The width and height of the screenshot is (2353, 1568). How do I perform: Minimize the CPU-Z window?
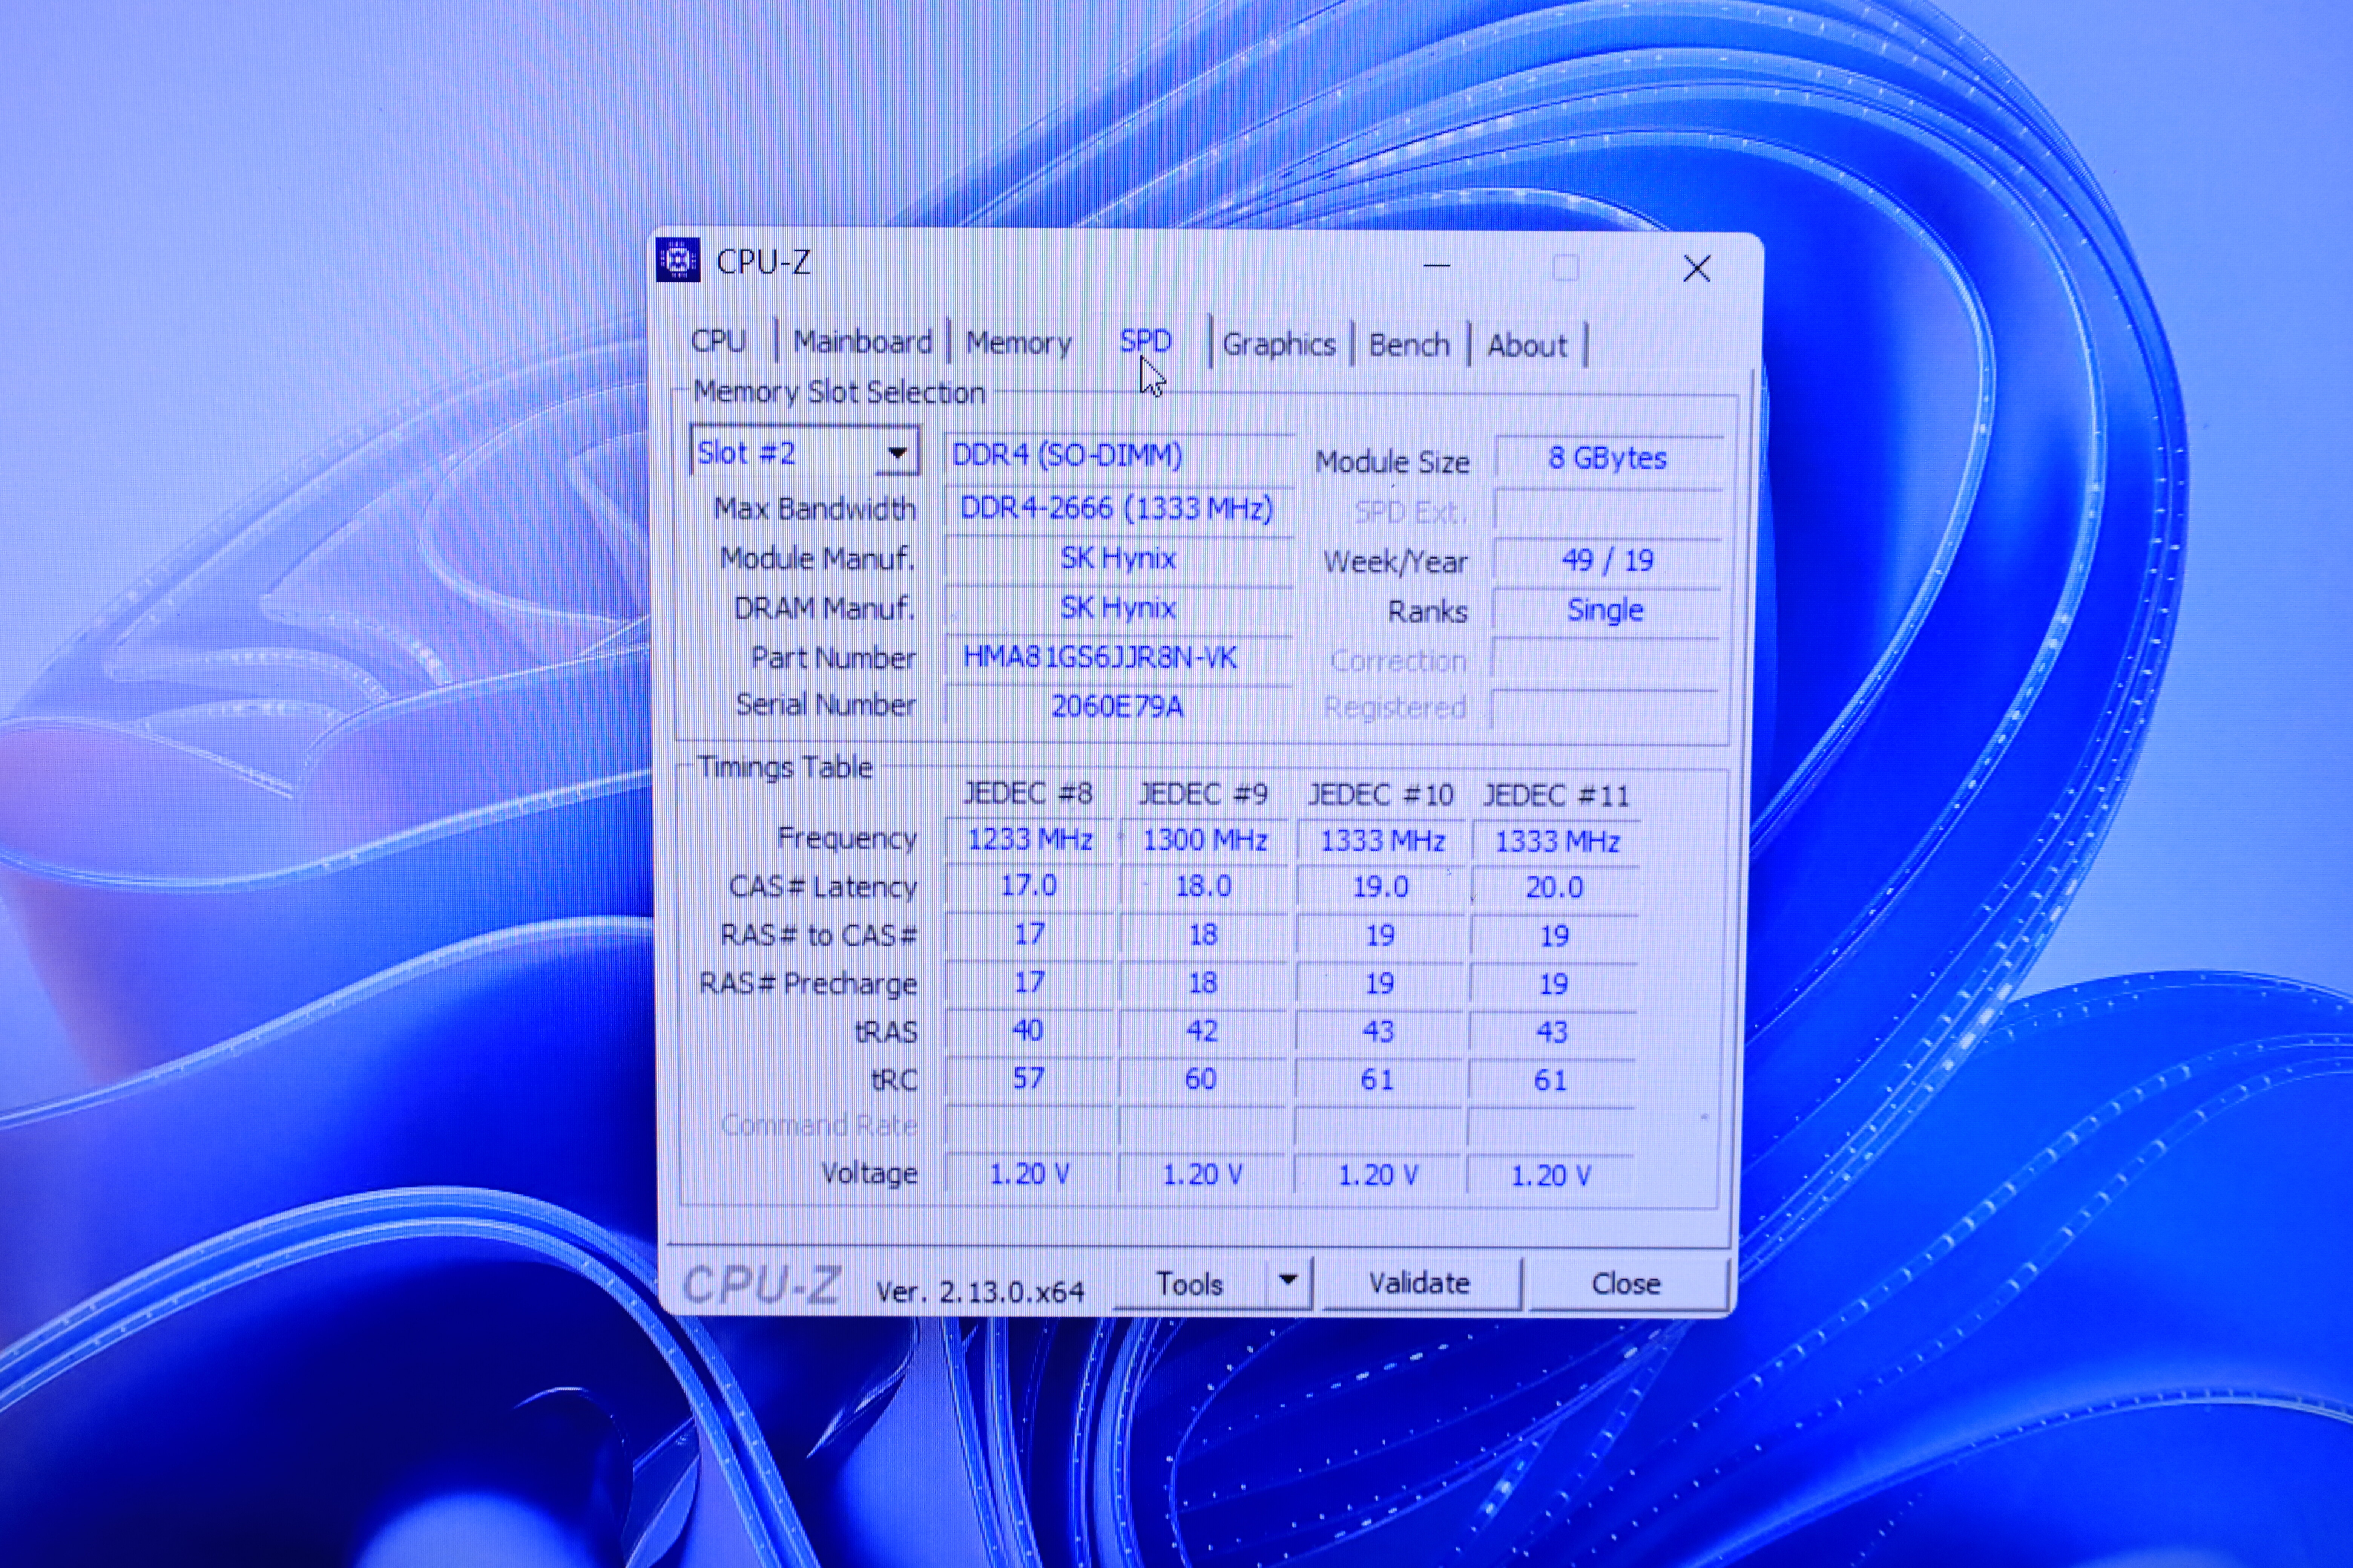1437,266
